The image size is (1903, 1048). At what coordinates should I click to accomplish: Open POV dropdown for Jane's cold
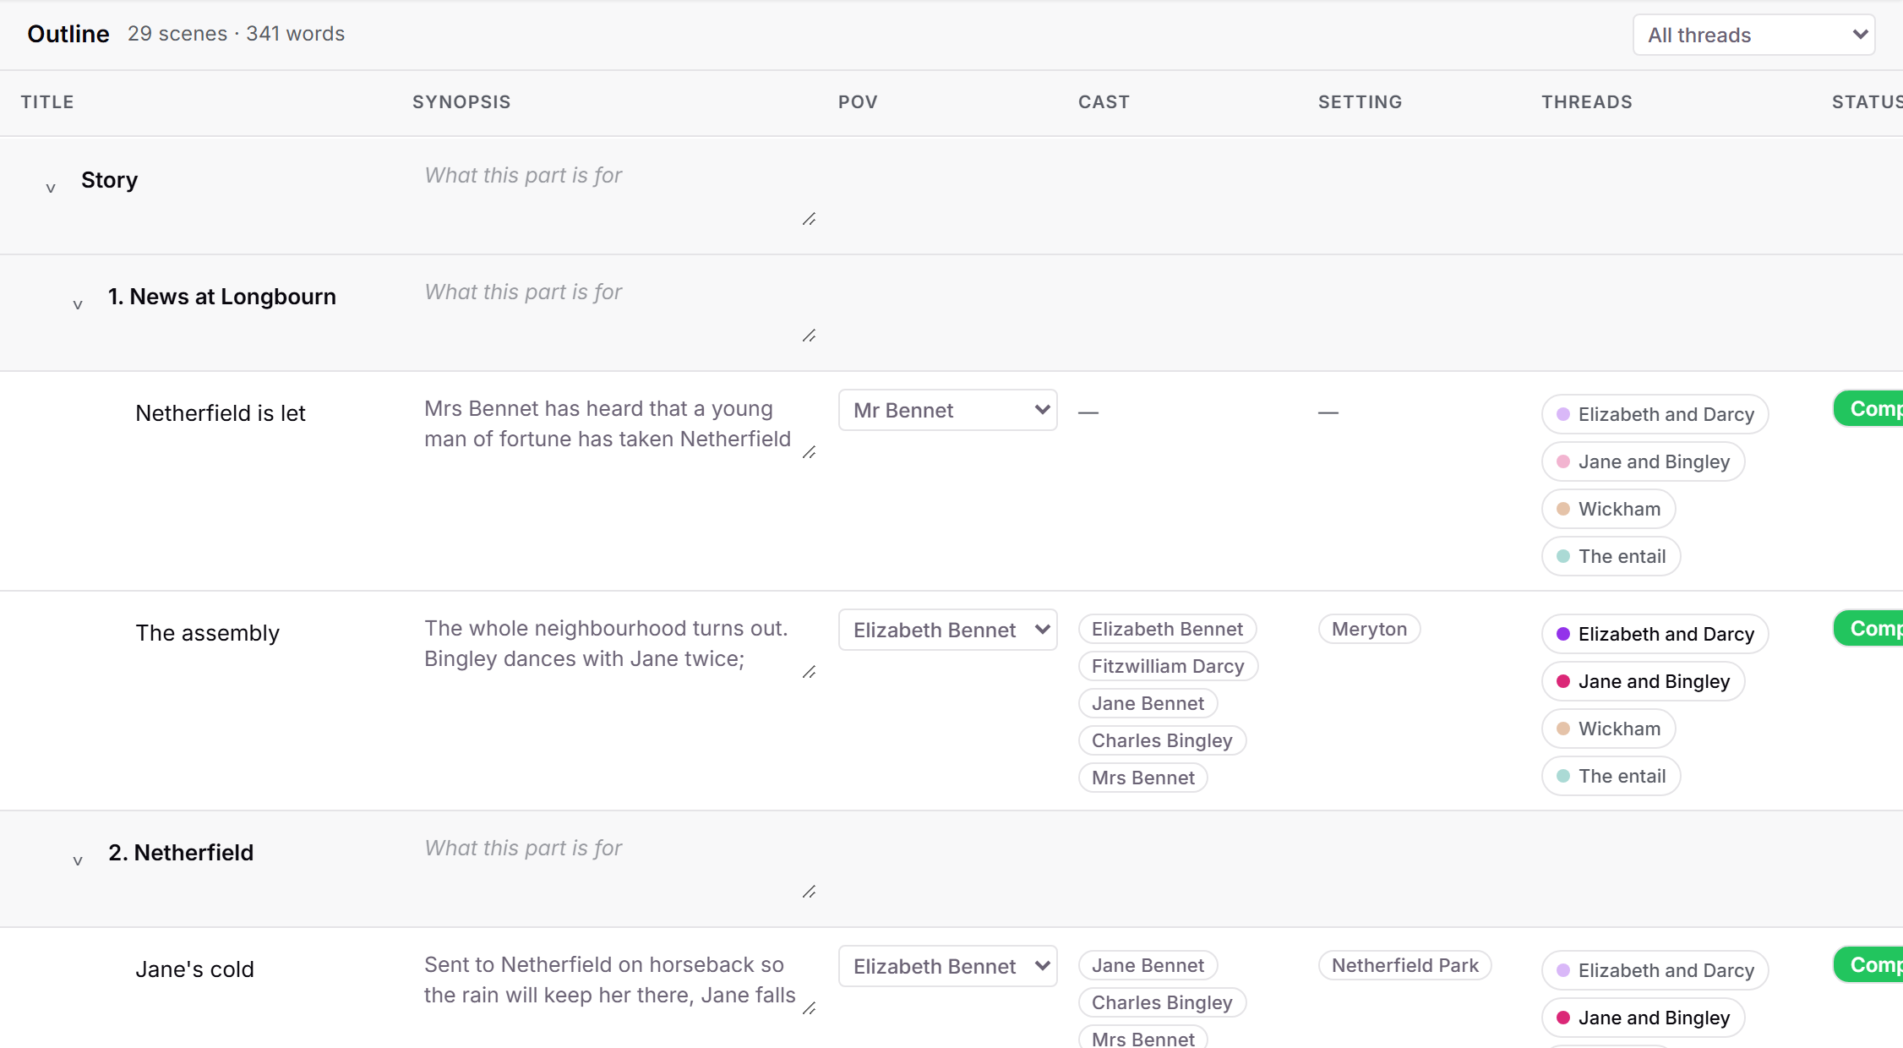point(947,966)
